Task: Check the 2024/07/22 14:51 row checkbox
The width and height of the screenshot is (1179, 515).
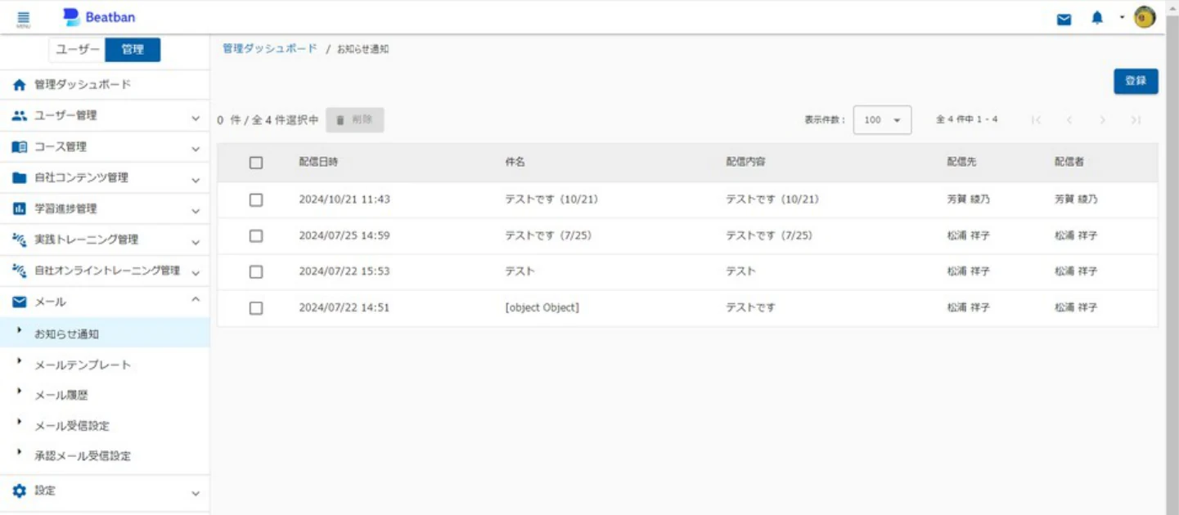Action: click(x=256, y=308)
